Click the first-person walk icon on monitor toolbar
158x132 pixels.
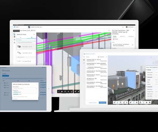[x=68, y=91]
